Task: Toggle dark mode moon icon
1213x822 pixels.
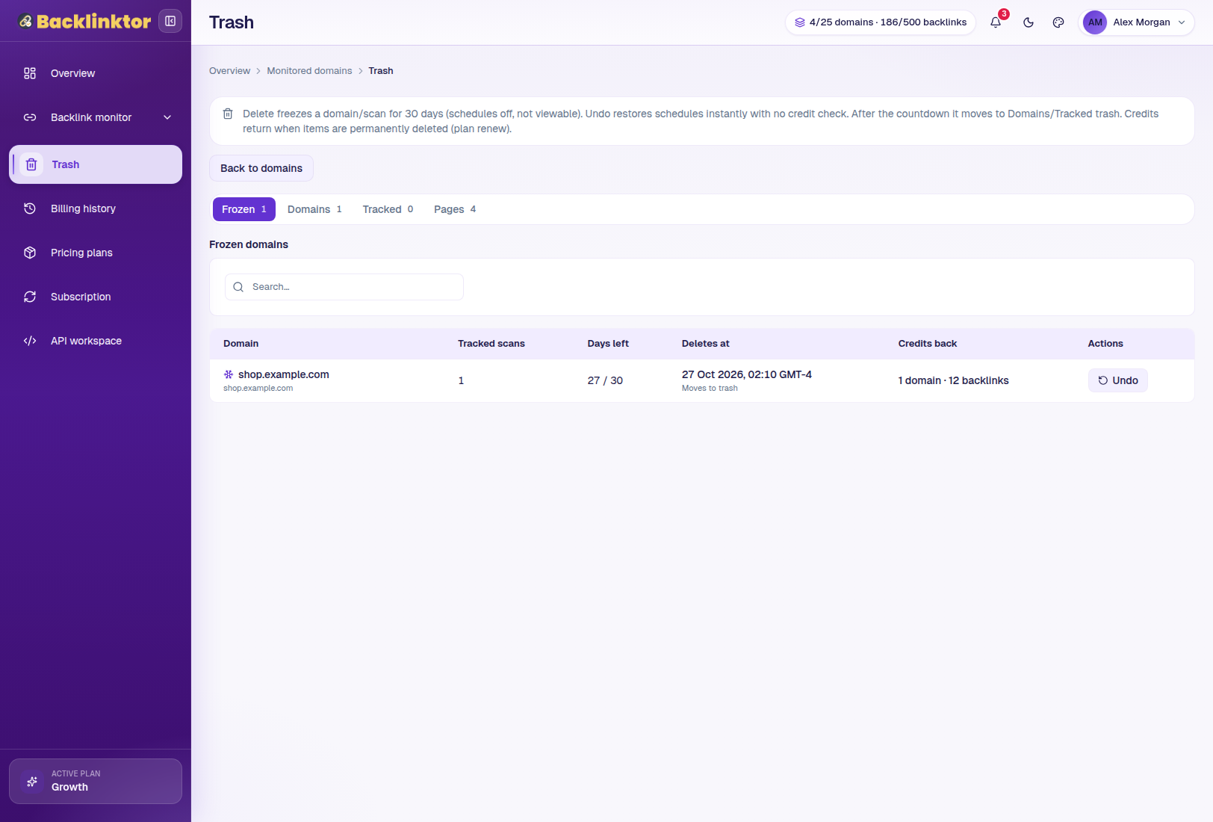Action: click(1029, 22)
